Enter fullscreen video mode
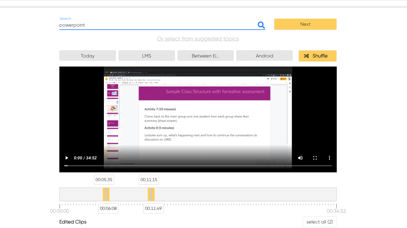This screenshot has height=228, width=407. 315,158
